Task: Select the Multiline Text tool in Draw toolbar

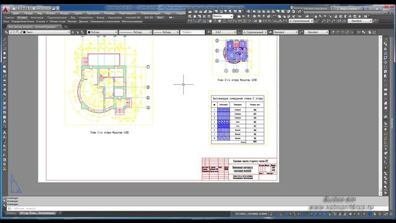Action: 4,121
